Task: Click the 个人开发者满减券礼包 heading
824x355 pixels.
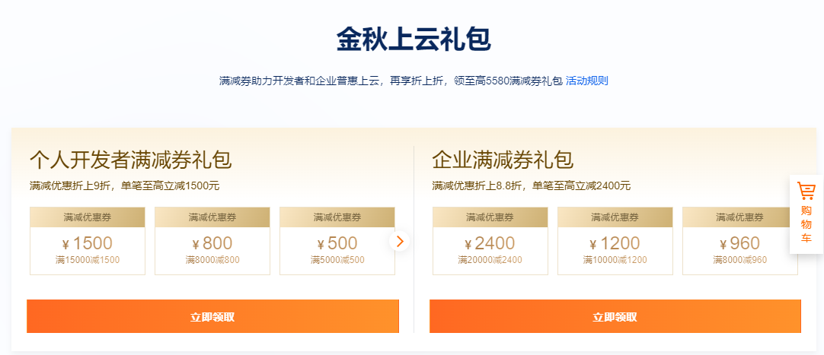Action: [x=131, y=160]
